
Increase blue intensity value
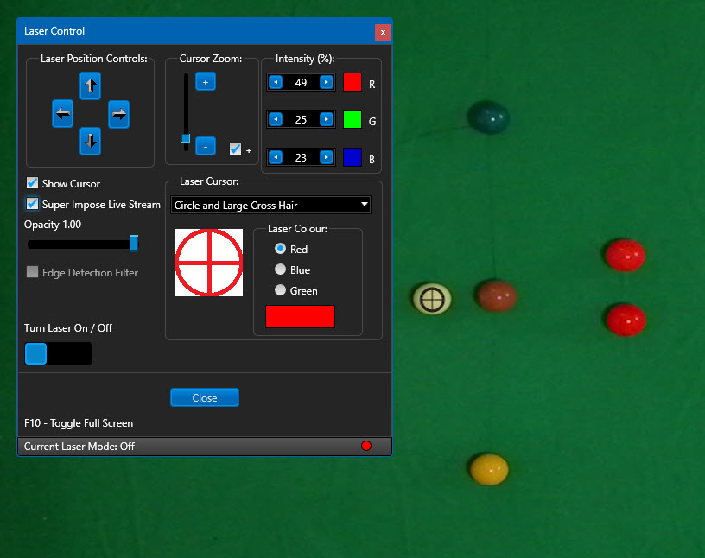(x=327, y=157)
